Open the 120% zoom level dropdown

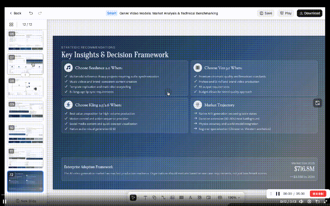[234, 197]
